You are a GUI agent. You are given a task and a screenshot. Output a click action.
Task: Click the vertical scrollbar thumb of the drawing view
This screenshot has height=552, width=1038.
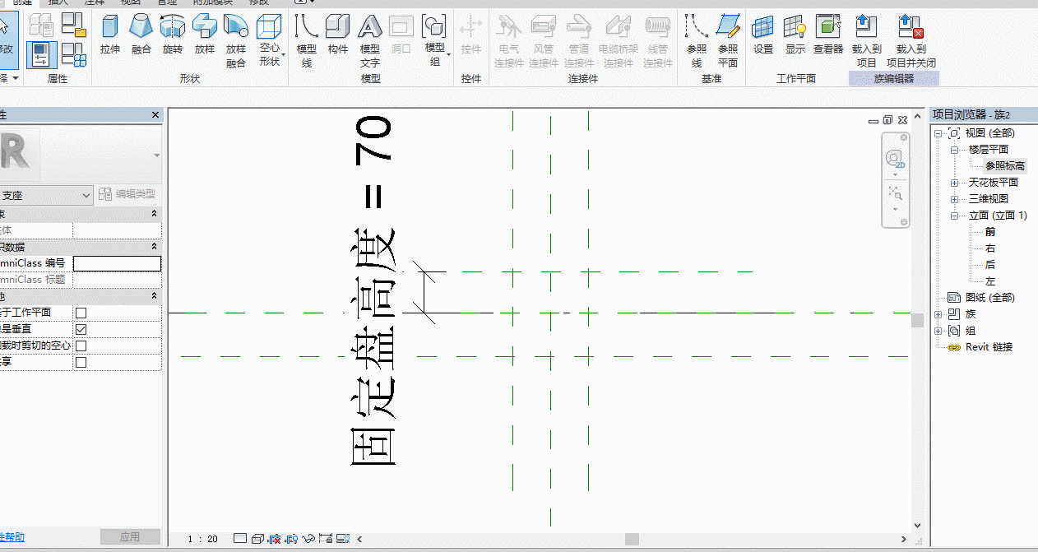pos(917,320)
